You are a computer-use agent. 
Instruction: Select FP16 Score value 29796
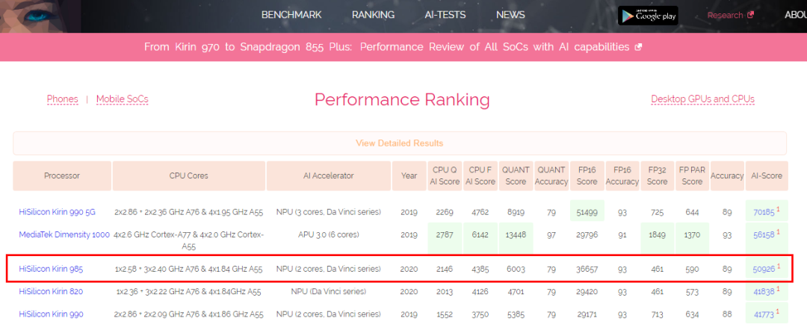click(587, 234)
